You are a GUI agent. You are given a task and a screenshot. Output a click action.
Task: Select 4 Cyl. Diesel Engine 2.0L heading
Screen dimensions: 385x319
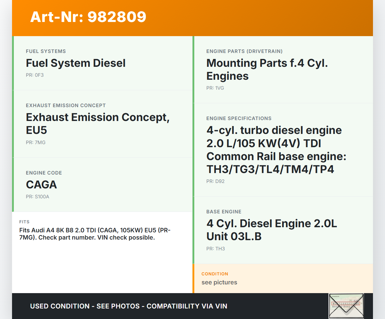pyautogui.click(x=271, y=230)
